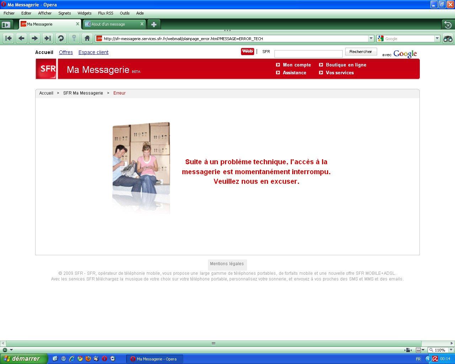Image resolution: width=455 pixels, height=364 pixels.
Task: Click the Rewind navigation button
Action: (x=9, y=38)
